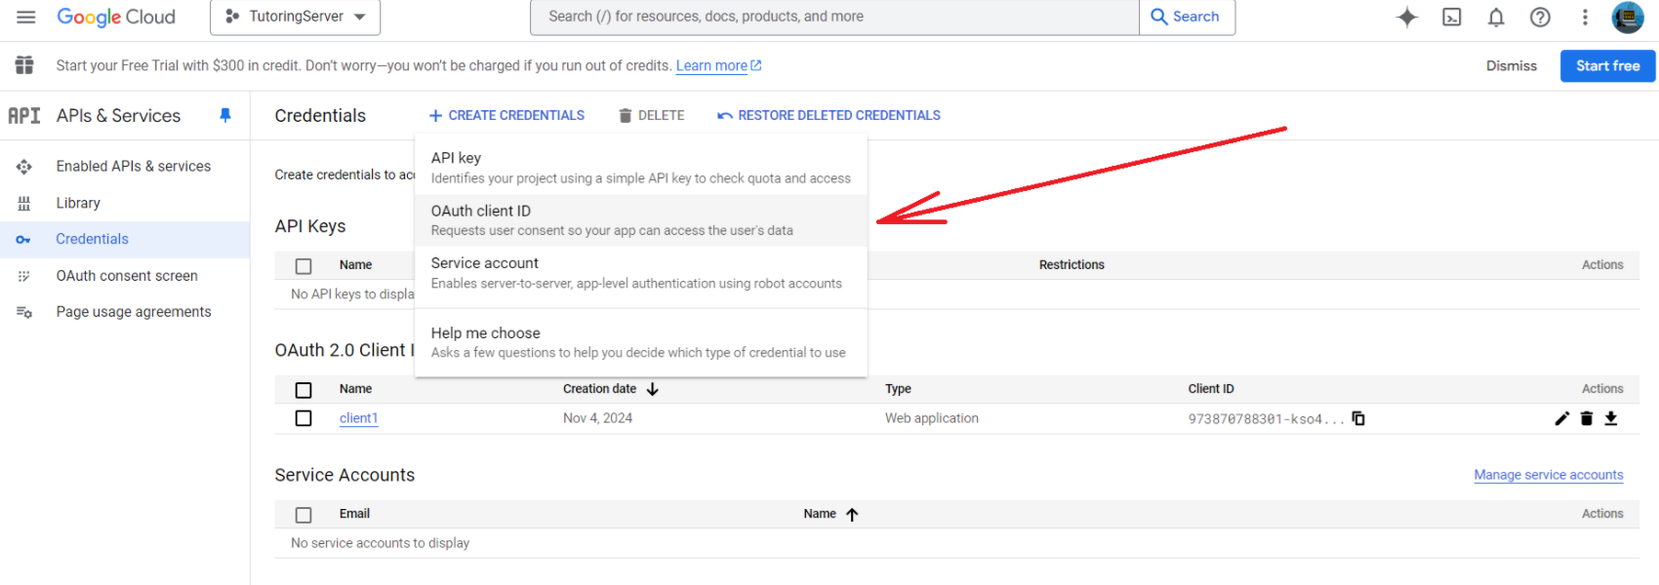Click the Start free button
The image size is (1659, 585).
coord(1607,65)
